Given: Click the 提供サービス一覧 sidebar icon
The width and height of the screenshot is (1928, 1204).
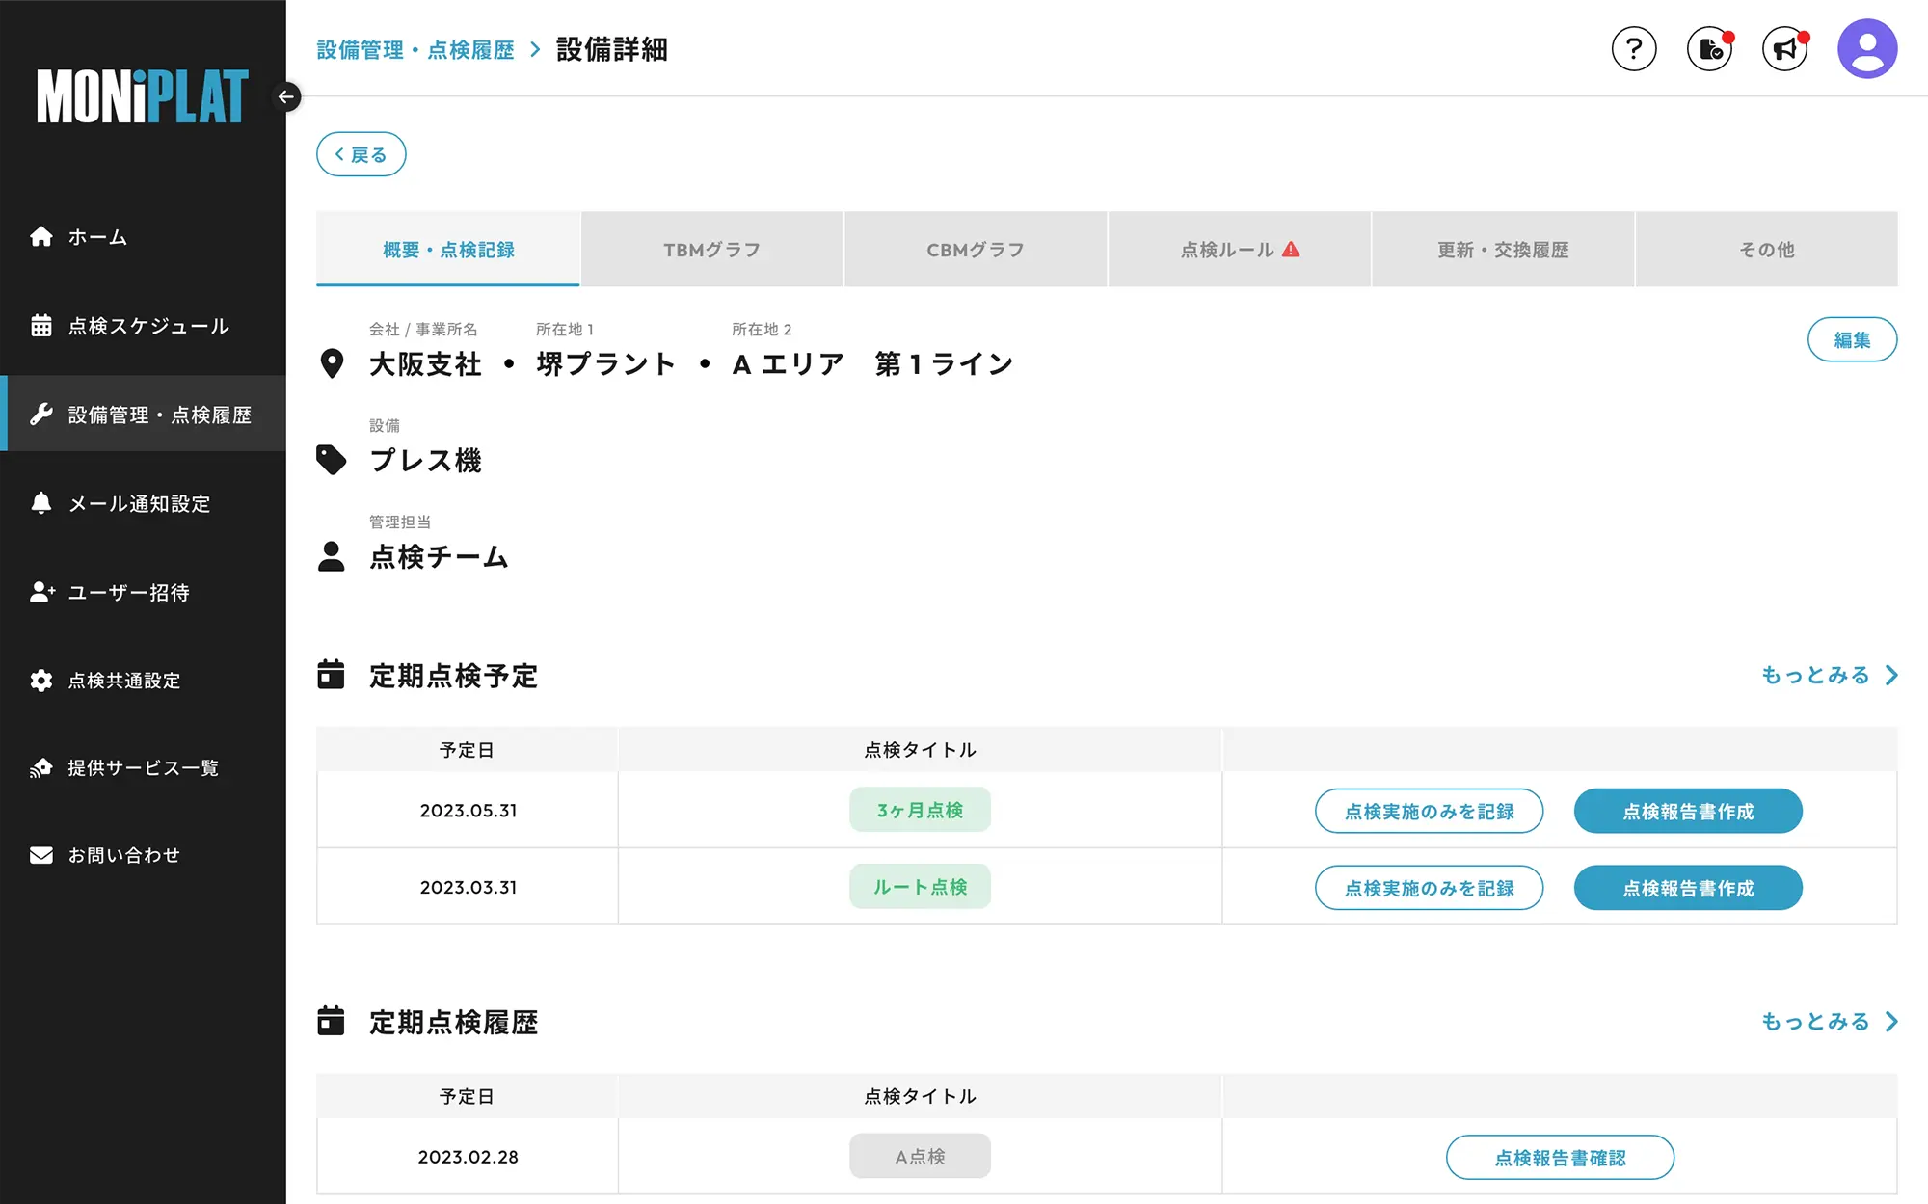Looking at the screenshot, I should point(42,768).
